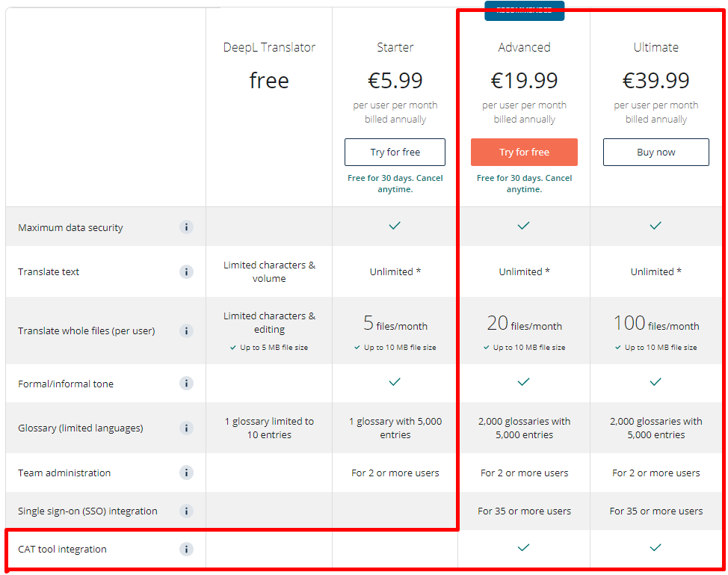728x575 pixels.
Task: Show info for Glossary (limited languages)
Action: point(186,428)
